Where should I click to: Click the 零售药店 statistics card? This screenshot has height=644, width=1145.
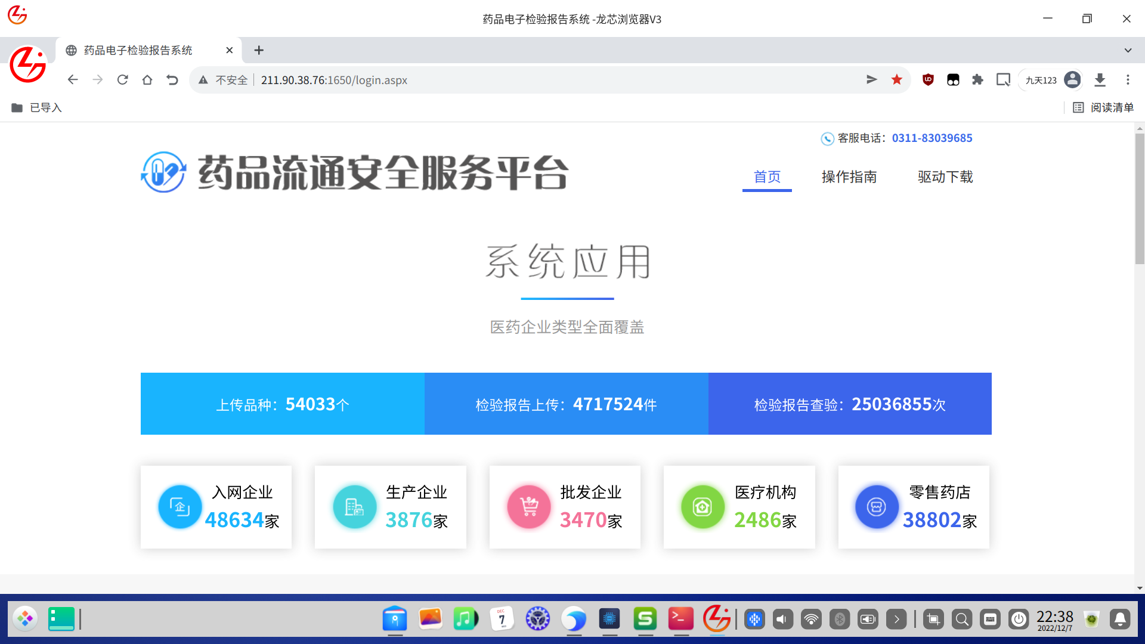pyautogui.click(x=914, y=507)
